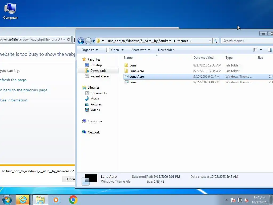This screenshot has width=273, height=205.
Task: Refresh the page in Internet Explorer
Action: click(69, 40)
